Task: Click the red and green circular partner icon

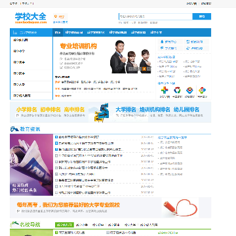Action: point(177,90)
